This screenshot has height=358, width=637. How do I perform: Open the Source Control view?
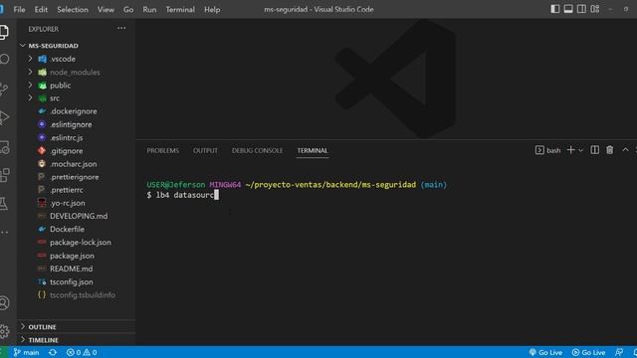[4, 89]
